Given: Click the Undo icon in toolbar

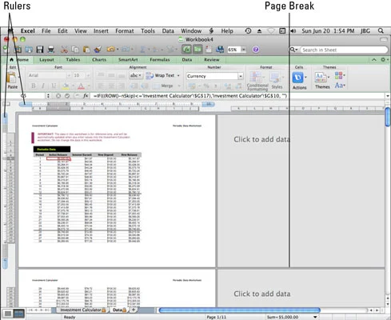Looking at the screenshot, I should pyautogui.click(x=110, y=50).
